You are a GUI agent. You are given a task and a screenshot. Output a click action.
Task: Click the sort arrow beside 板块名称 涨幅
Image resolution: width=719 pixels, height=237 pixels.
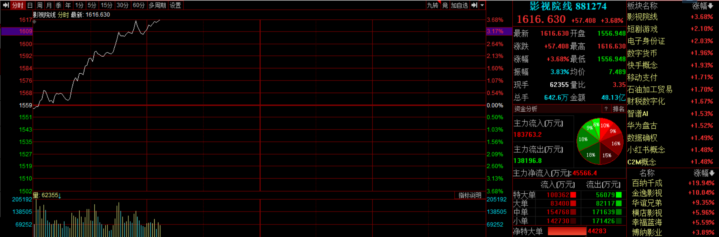click(711, 6)
